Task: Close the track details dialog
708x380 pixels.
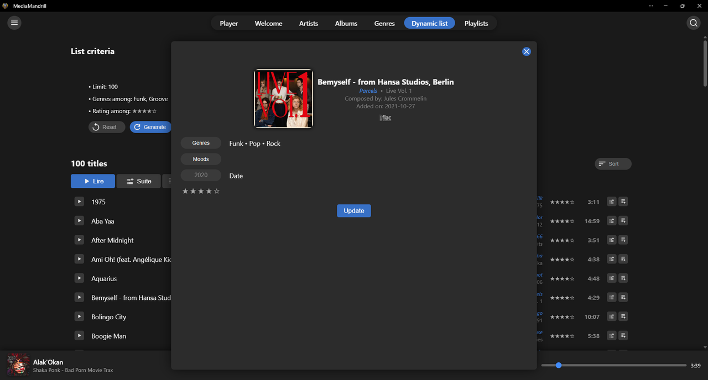Action: click(x=527, y=51)
